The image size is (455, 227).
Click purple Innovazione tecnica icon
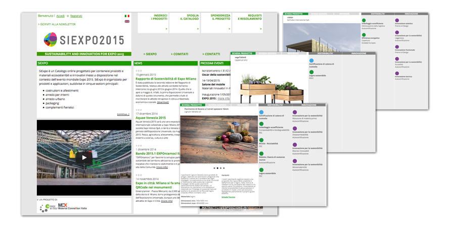pyautogui.click(x=397, y=73)
